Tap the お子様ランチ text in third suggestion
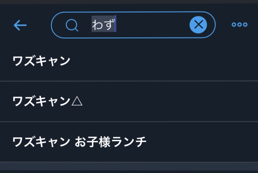The width and height of the screenshot is (258, 173). pyautogui.click(x=111, y=142)
